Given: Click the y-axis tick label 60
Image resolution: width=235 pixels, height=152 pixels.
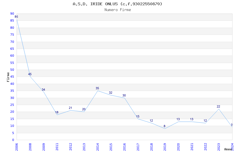Looking at the screenshot, I should pos(12,56).
